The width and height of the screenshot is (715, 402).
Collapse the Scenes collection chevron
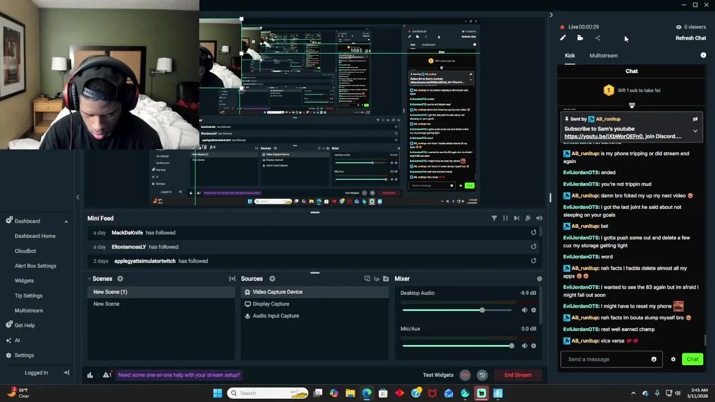(89, 279)
